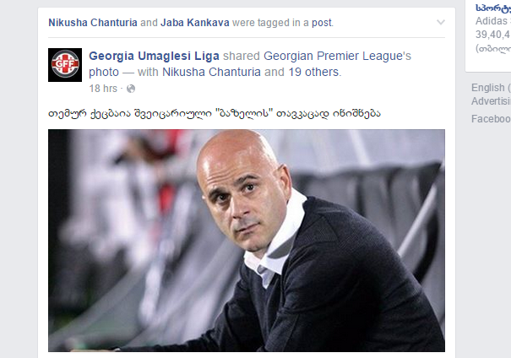Click the public globe privacy icon
Screen dimensions: 511x358
131,89
